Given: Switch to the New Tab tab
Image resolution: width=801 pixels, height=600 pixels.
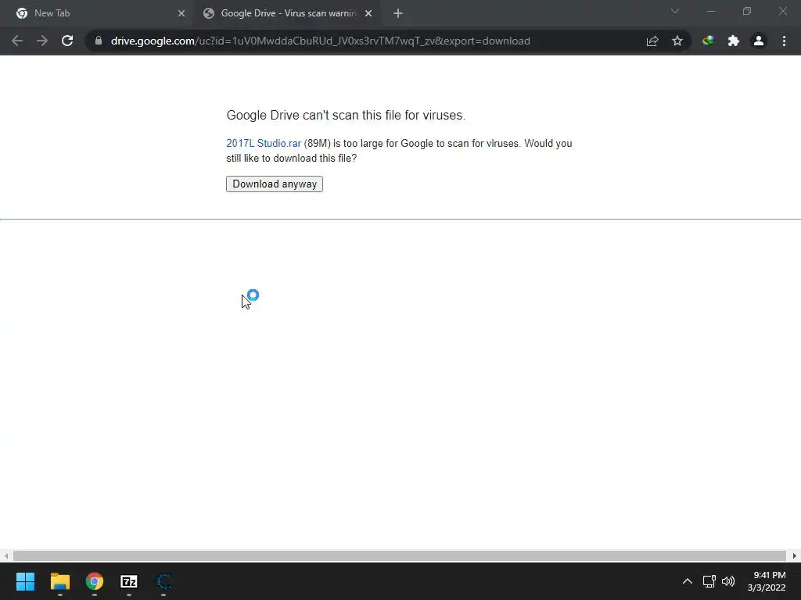Looking at the screenshot, I should click(96, 13).
